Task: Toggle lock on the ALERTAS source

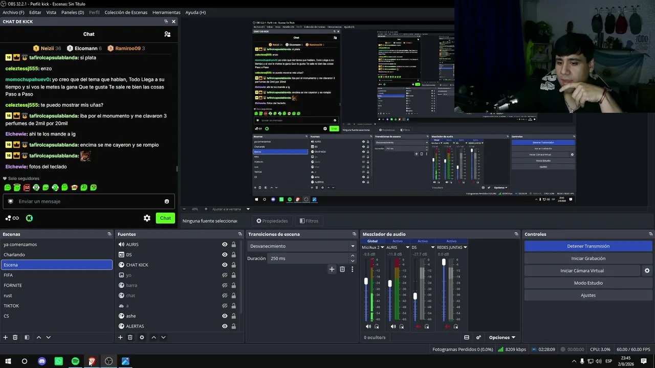Action: [x=234, y=326]
